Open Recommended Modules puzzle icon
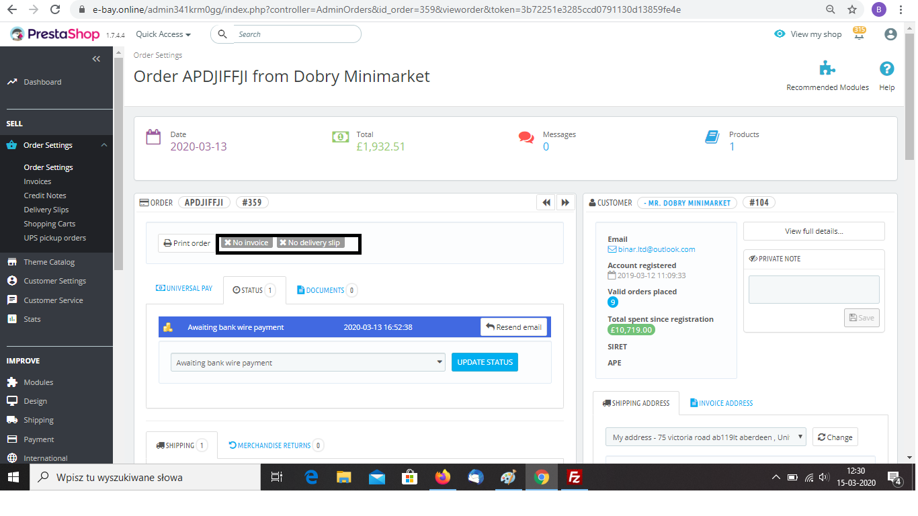The height and width of the screenshot is (516, 918). tap(827, 69)
